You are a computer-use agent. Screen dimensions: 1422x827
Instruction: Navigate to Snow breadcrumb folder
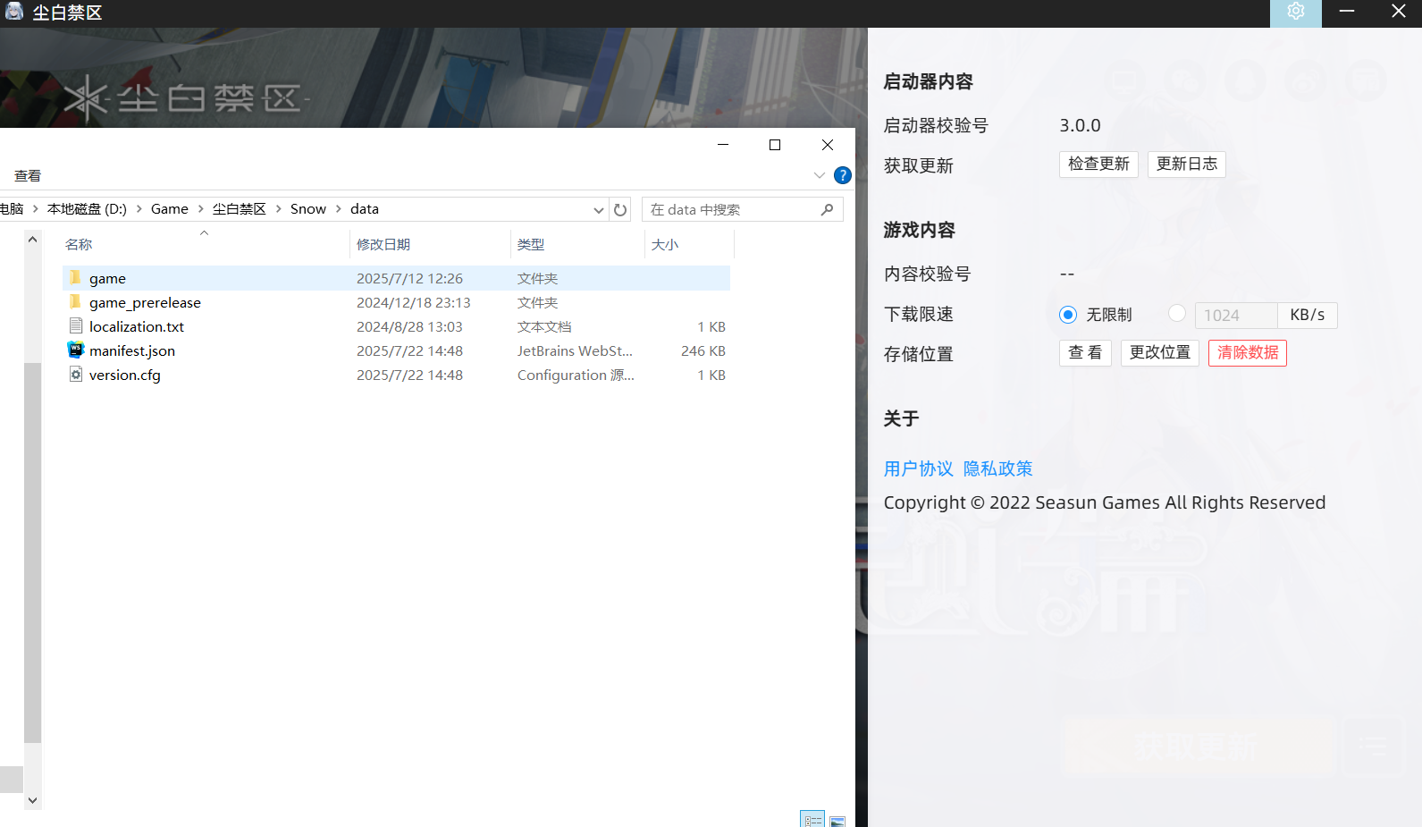[x=308, y=208]
